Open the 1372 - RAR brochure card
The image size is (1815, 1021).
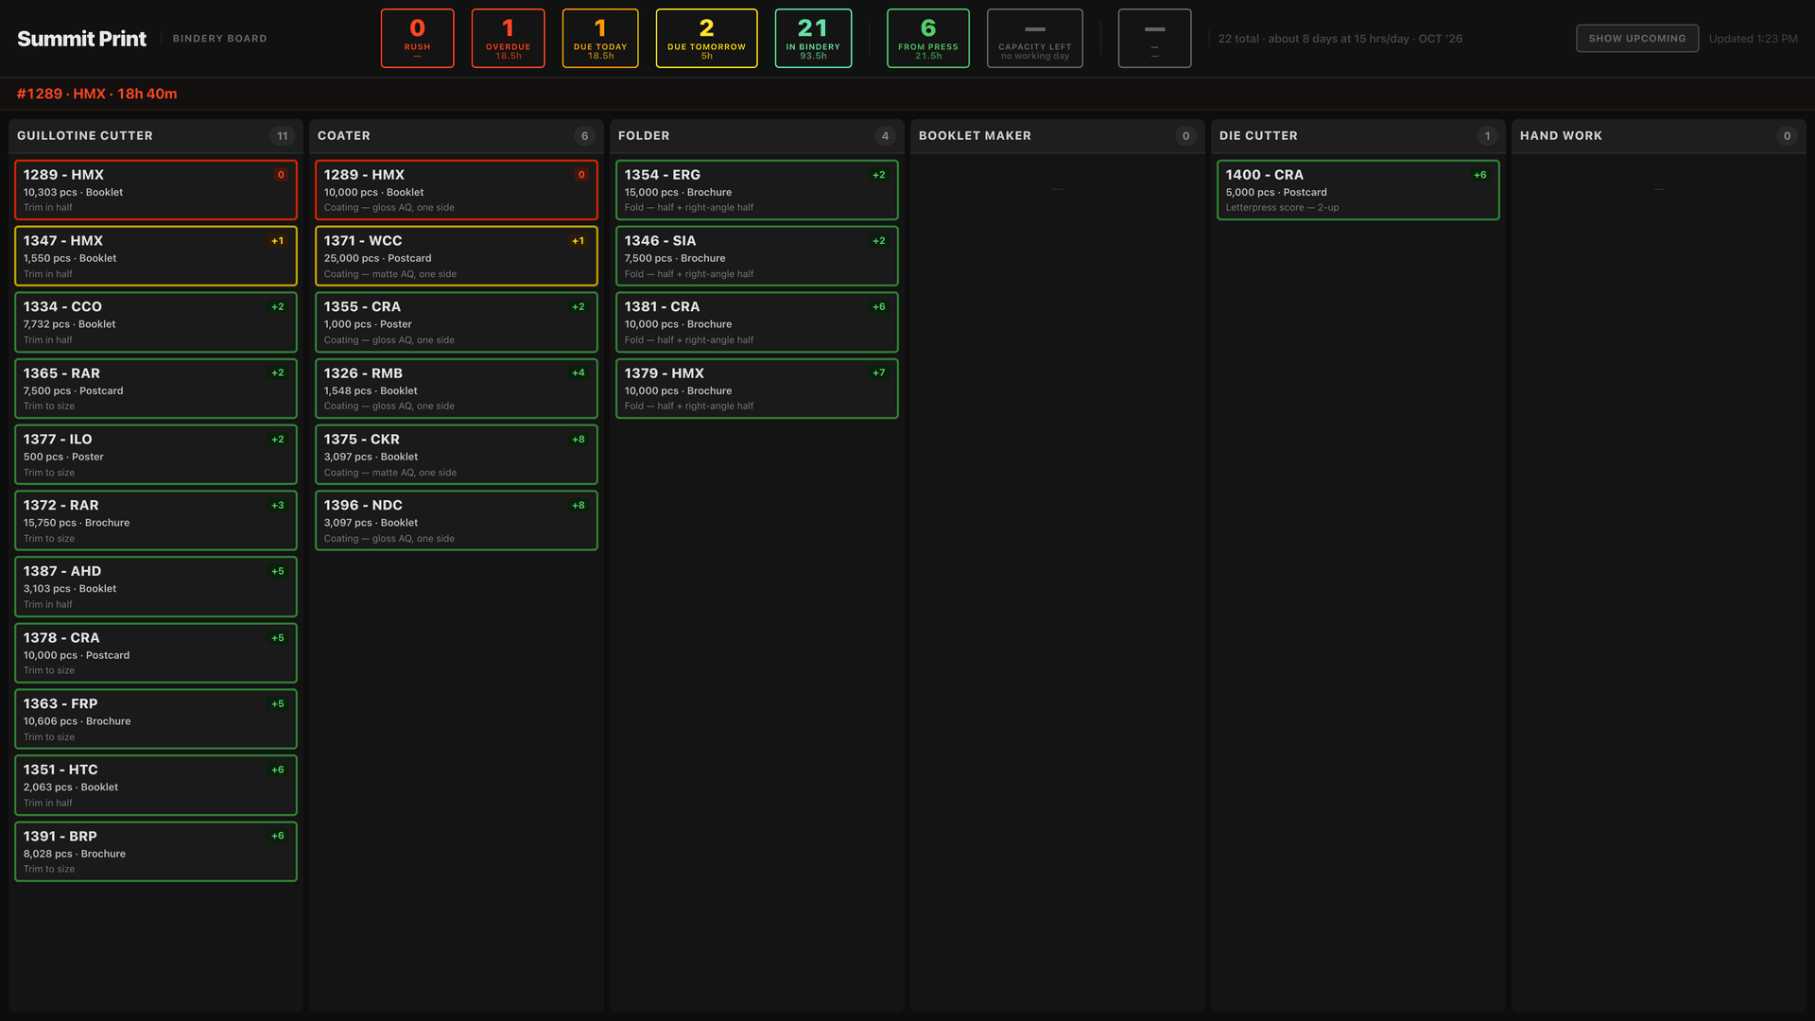coord(156,521)
